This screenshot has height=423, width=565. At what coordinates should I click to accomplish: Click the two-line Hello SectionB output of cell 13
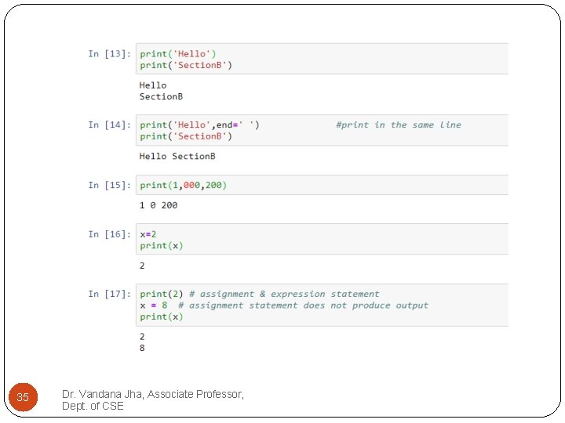tap(161, 91)
